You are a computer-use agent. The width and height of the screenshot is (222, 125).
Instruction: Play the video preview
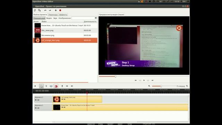click(x=144, y=80)
